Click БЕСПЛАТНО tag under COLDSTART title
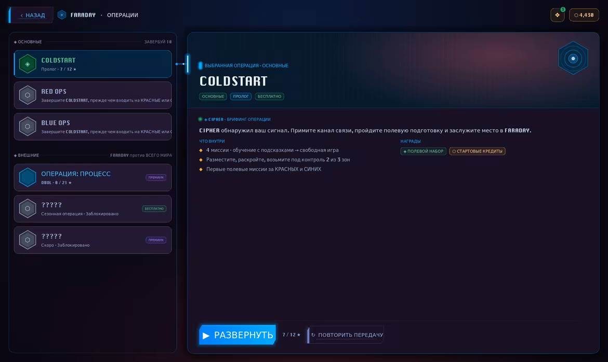This screenshot has width=608, height=362. click(270, 96)
